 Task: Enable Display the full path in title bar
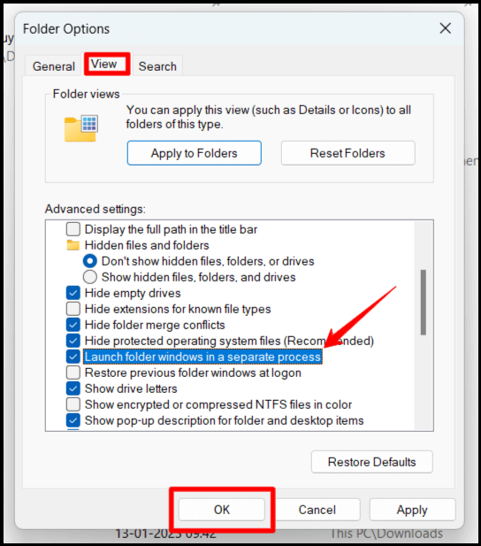click(73, 229)
